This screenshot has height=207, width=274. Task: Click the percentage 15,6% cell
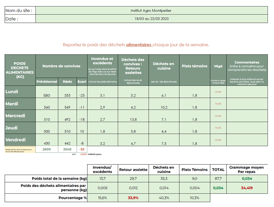[103, 198]
